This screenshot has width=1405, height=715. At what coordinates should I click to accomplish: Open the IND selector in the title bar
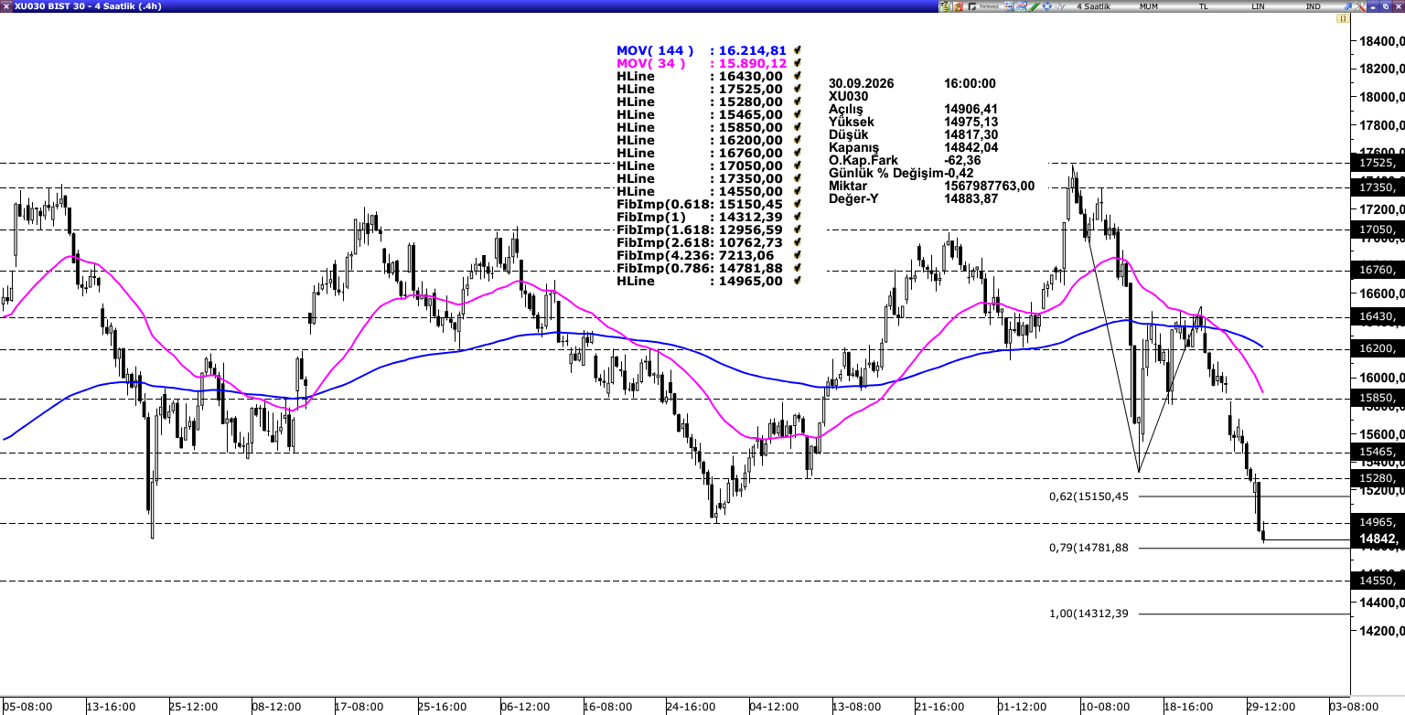[x=1313, y=6]
